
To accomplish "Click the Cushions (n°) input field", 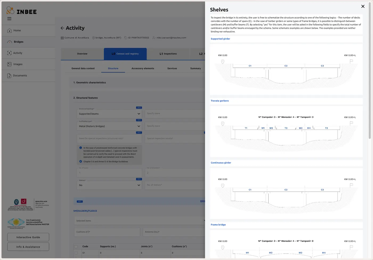I will pos(107,232).
